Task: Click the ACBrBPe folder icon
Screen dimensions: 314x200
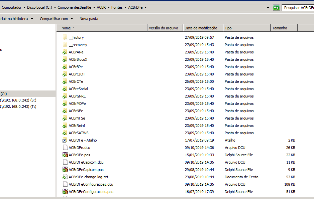Action: (x=65, y=66)
